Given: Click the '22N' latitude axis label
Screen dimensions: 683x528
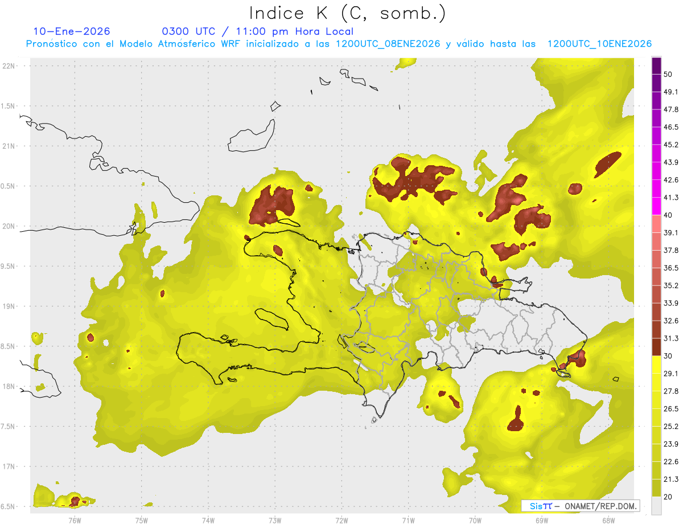Looking at the screenshot, I should pyautogui.click(x=9, y=66).
